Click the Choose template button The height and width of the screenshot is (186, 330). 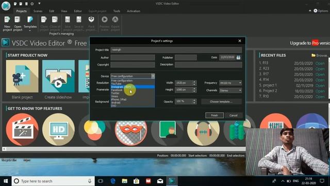point(221,102)
